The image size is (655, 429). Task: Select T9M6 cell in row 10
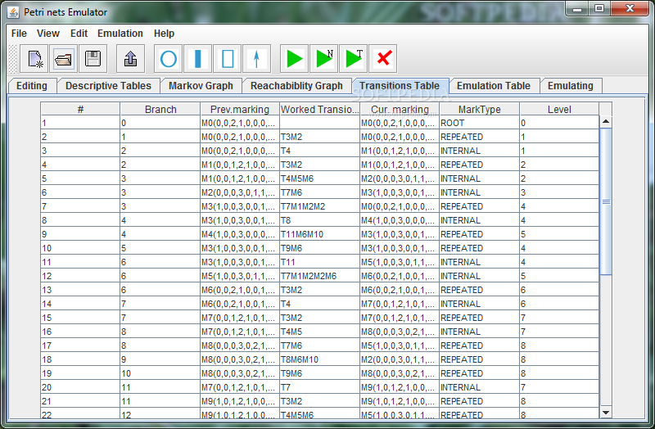point(319,248)
